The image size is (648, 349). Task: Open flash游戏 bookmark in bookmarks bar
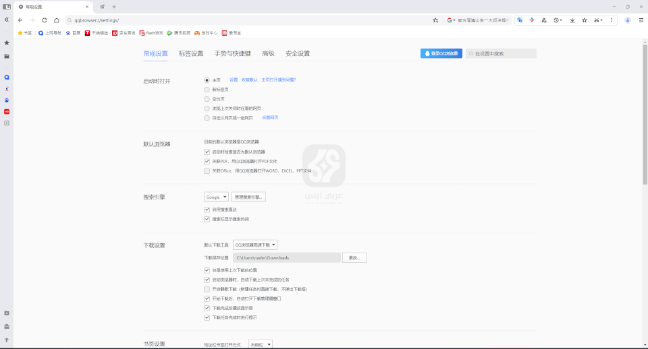151,33
